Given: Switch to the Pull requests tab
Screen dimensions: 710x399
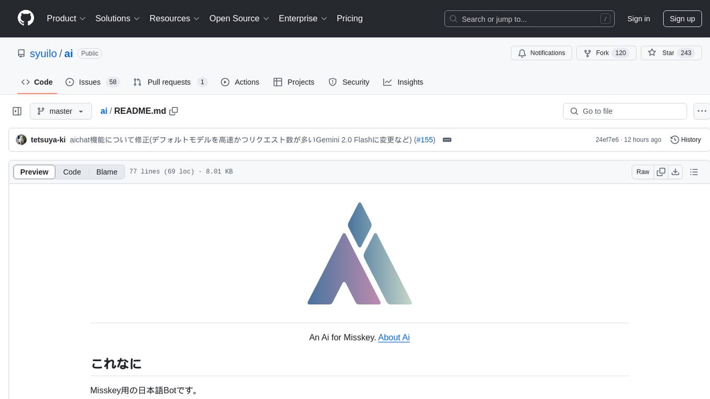Looking at the screenshot, I should coord(170,82).
